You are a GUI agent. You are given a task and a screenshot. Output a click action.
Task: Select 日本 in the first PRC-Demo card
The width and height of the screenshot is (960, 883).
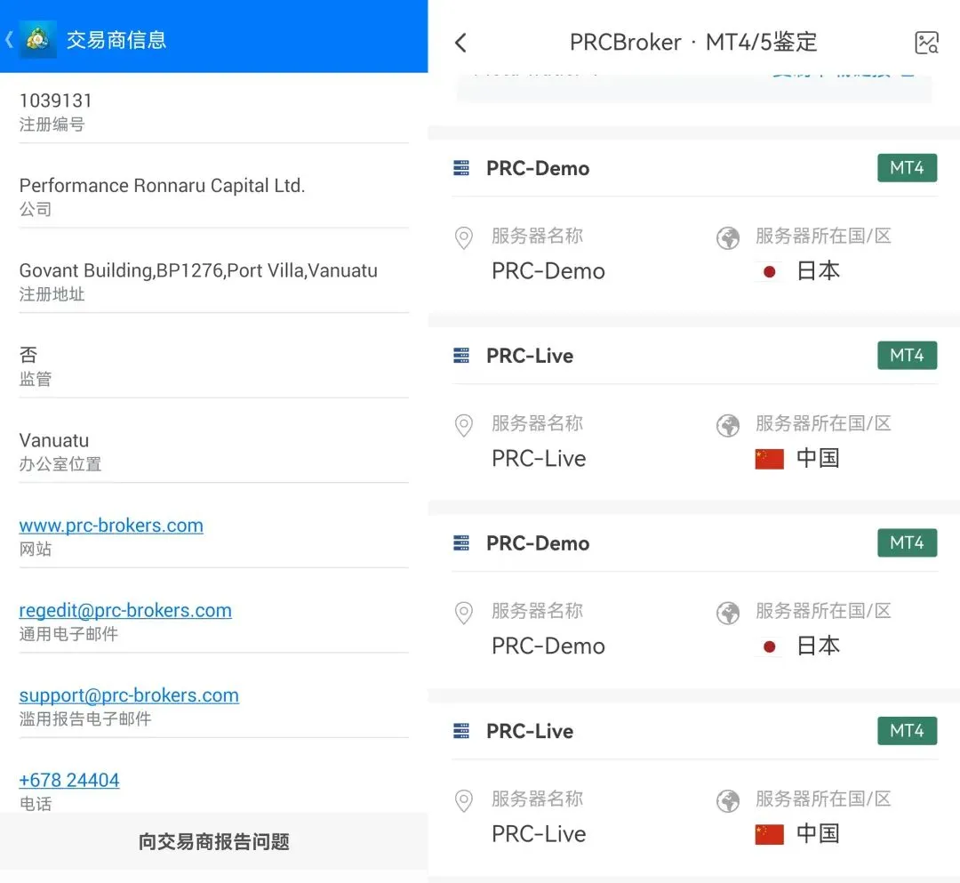[x=818, y=270]
